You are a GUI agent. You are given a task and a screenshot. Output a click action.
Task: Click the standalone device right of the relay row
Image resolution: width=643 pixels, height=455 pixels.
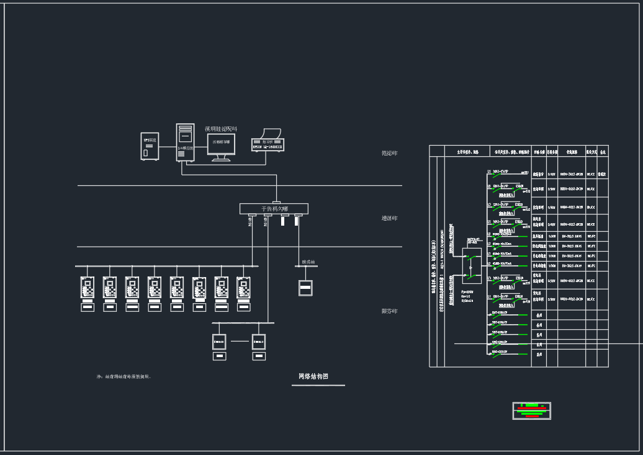tap(305, 288)
